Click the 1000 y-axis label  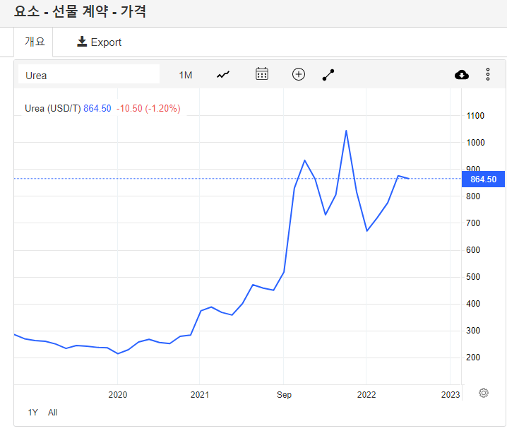tap(475, 143)
